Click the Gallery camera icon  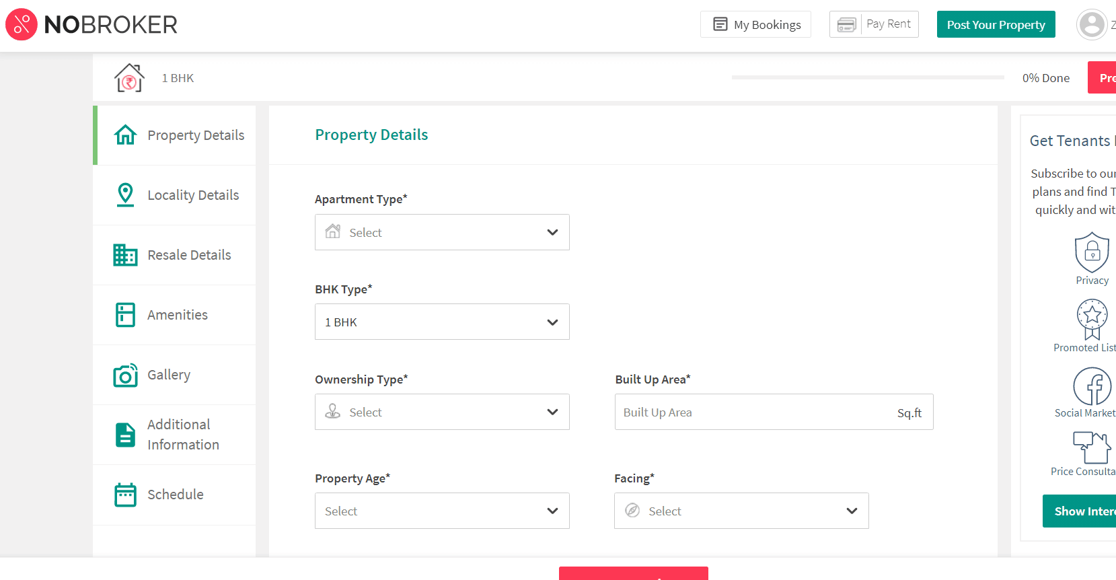126,375
